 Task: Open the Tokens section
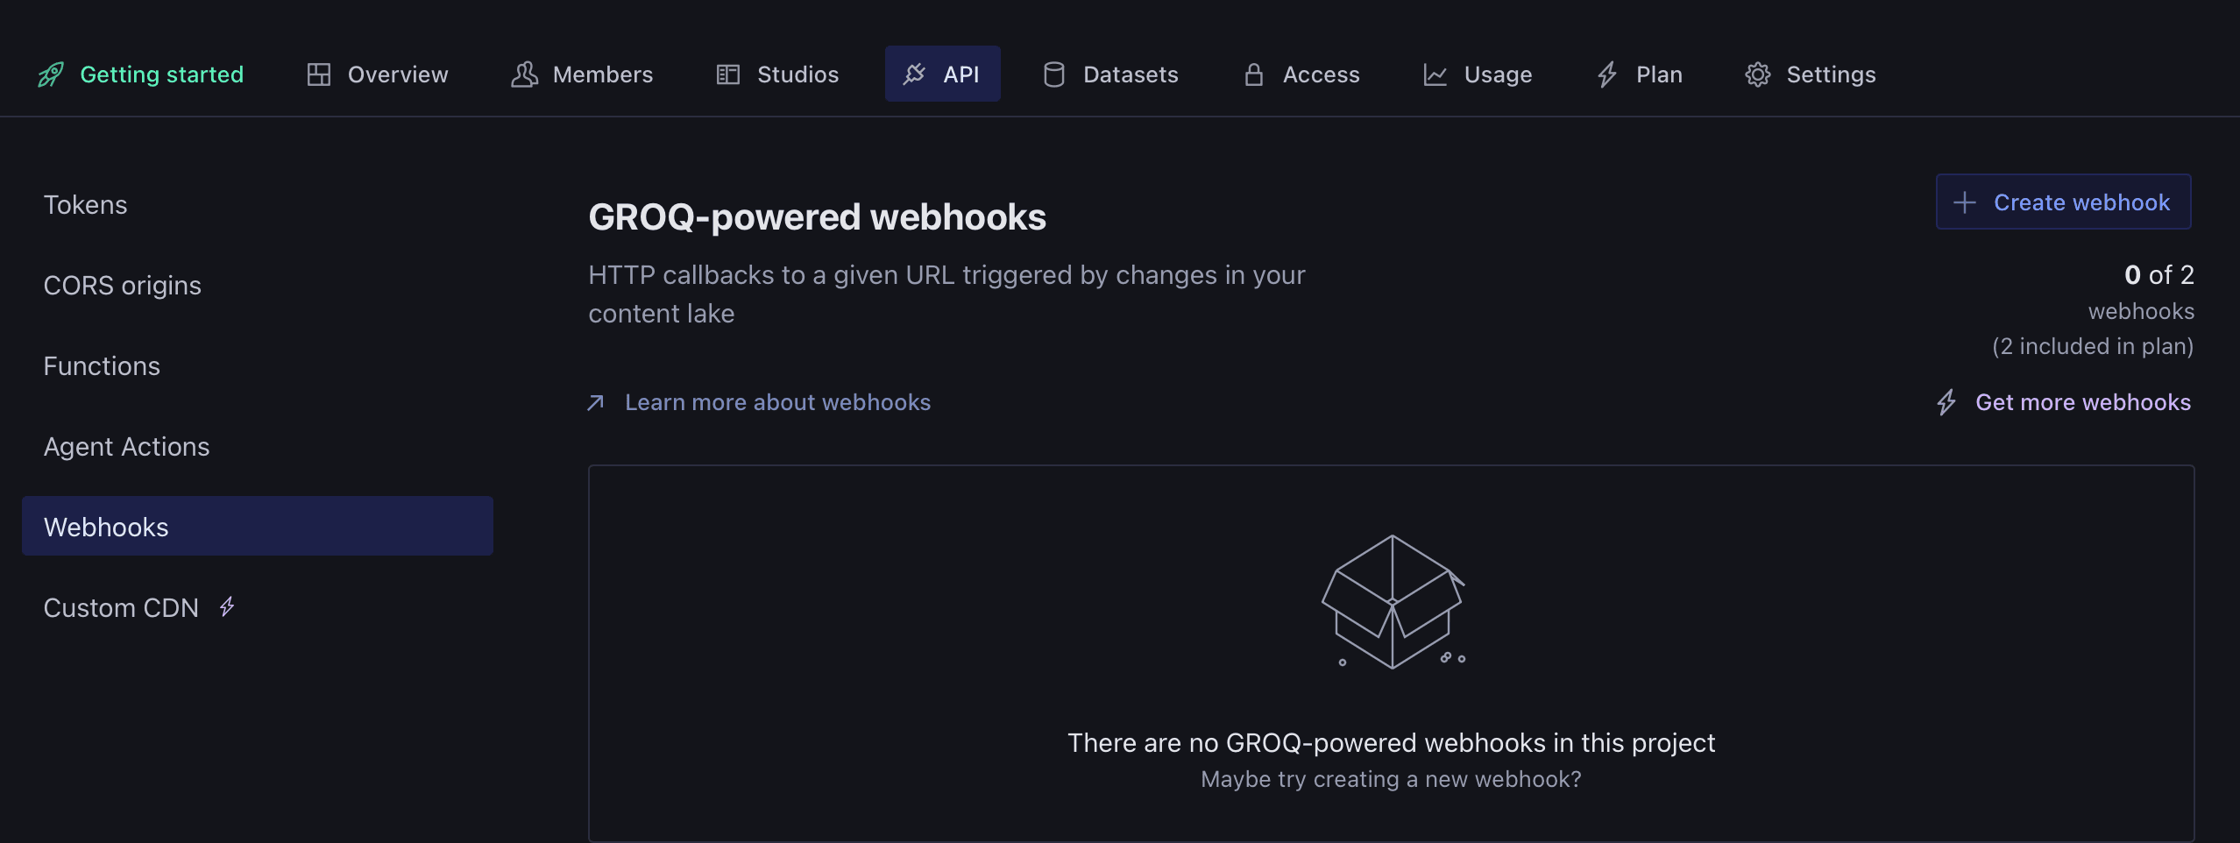click(x=86, y=205)
